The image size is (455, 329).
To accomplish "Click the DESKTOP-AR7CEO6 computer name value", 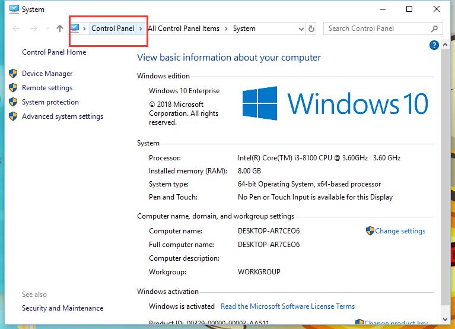I will (269, 231).
